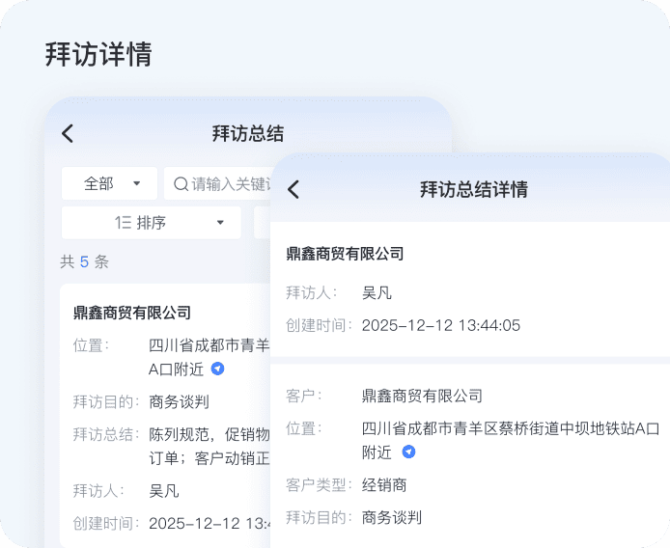Click the 拜访详情 page heading
Screen dimensions: 670x548
tap(98, 54)
